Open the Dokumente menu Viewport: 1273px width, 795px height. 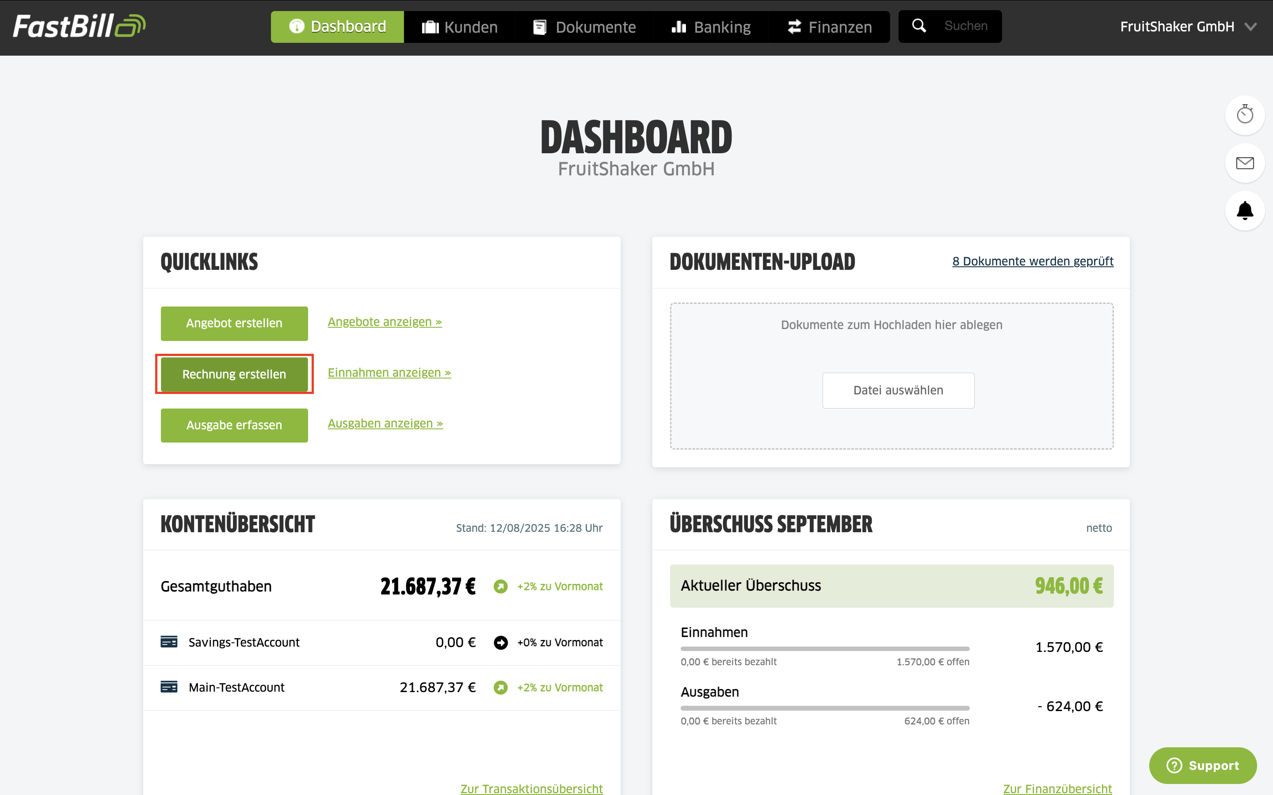click(584, 27)
